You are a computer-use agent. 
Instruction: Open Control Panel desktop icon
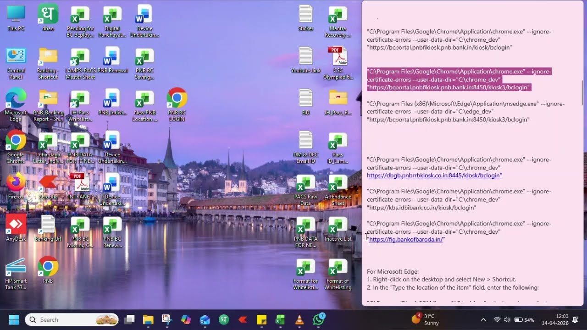[x=16, y=63]
